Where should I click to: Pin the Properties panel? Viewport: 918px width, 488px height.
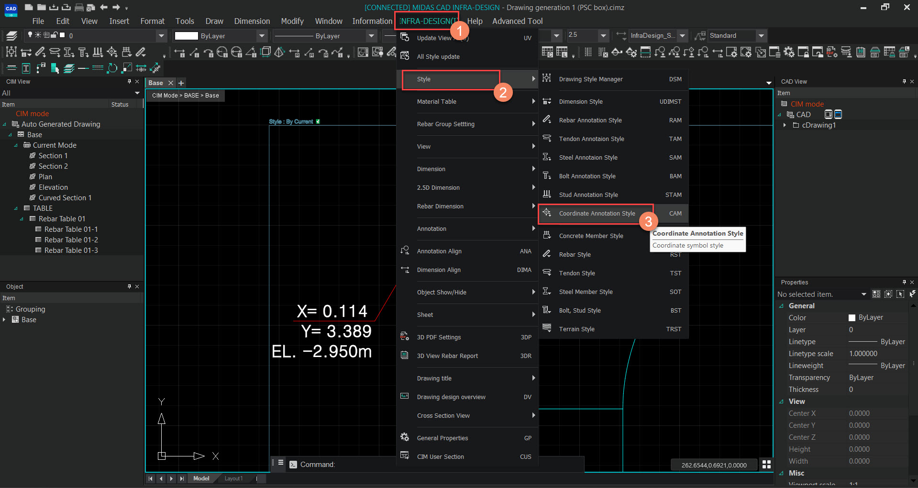tap(904, 282)
